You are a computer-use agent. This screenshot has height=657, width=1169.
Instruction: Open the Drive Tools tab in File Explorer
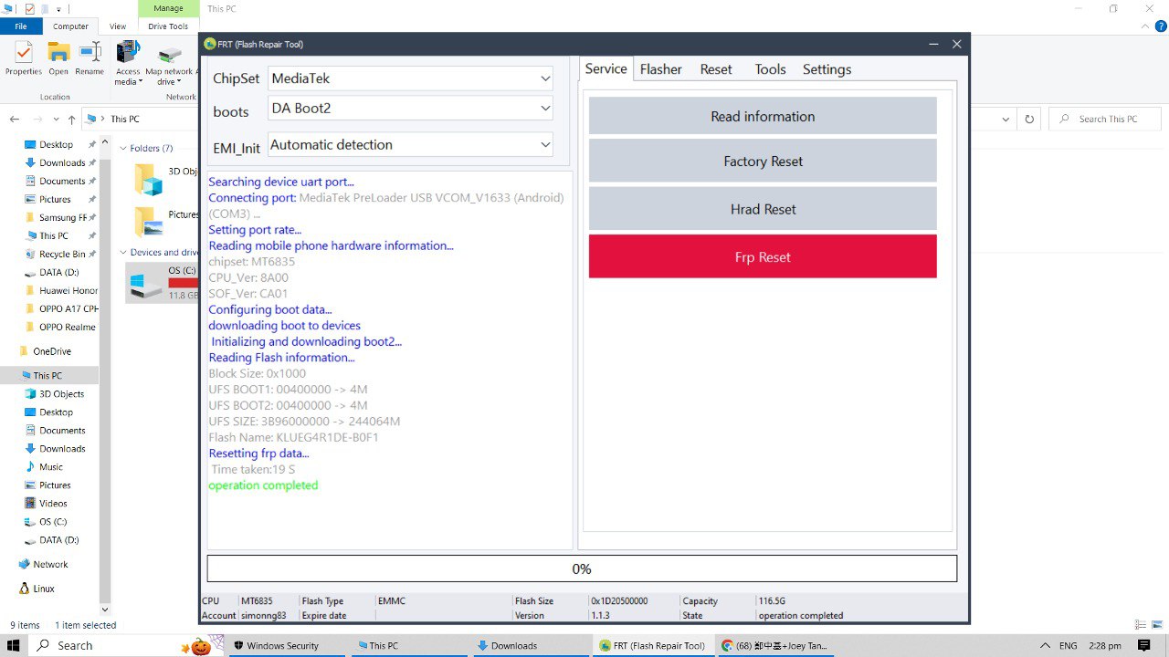click(168, 26)
